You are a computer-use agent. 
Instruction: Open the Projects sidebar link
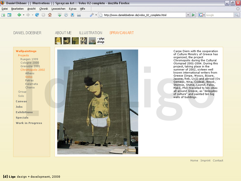coord(23,56)
